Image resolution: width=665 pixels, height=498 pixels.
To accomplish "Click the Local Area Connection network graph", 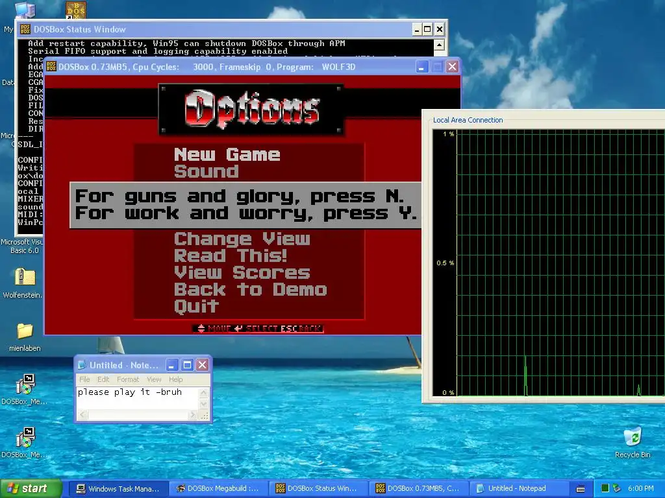I will click(x=548, y=263).
